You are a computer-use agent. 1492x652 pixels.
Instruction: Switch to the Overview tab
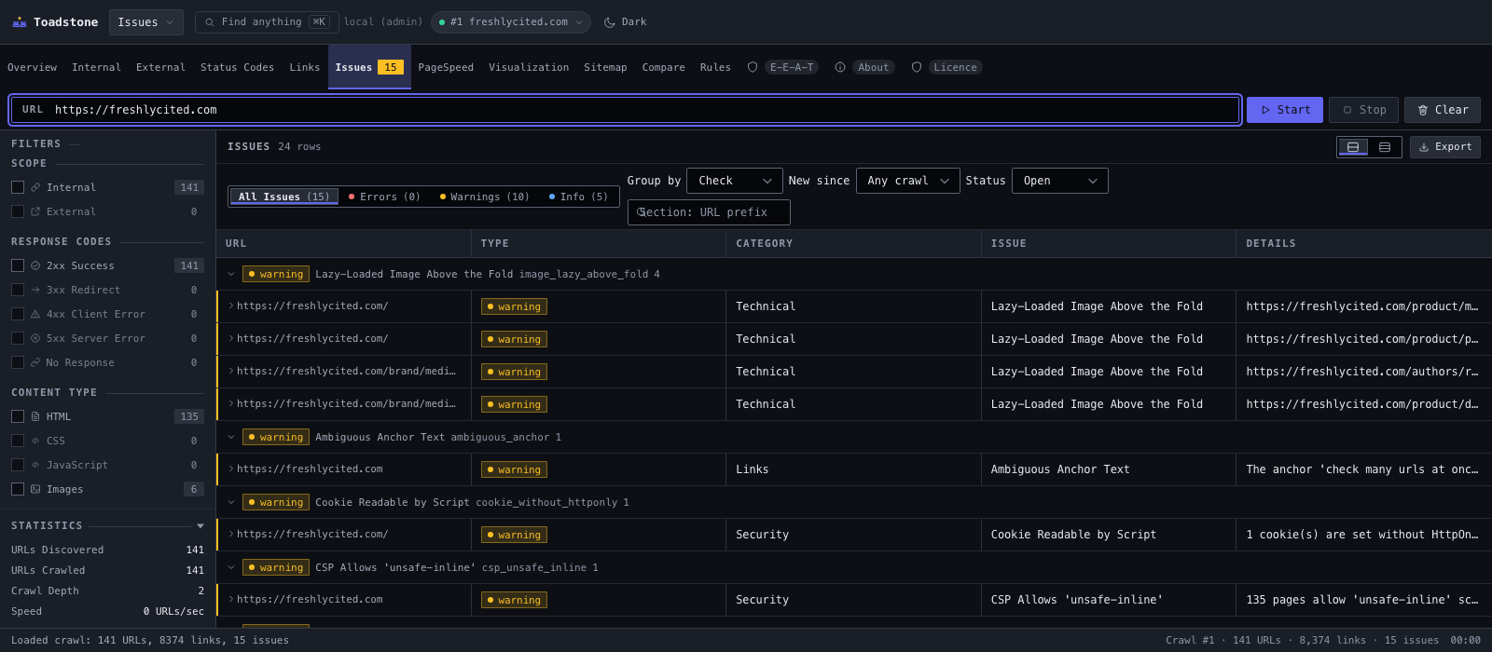(32, 67)
